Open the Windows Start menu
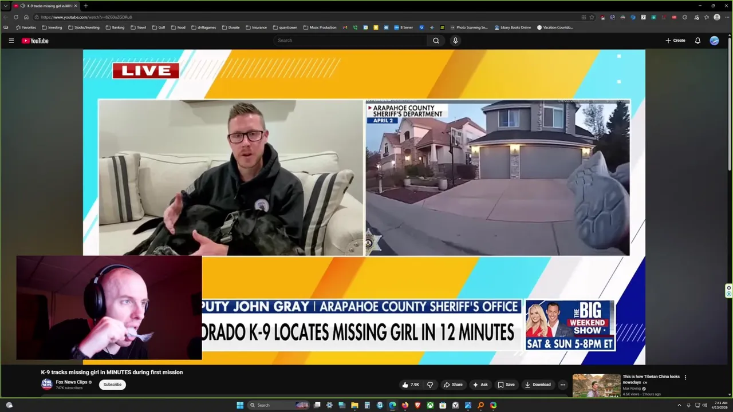 pyautogui.click(x=240, y=405)
